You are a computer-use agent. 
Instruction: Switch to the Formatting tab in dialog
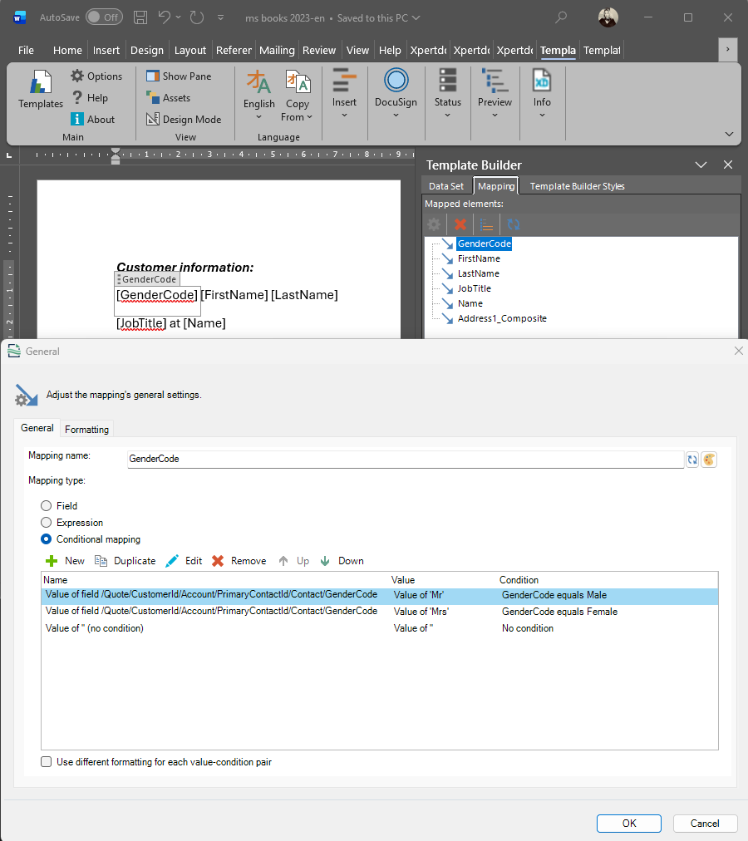point(87,429)
